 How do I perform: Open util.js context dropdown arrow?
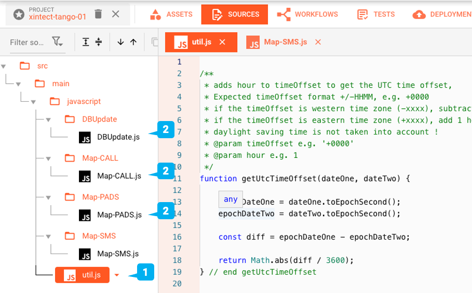[117, 275]
